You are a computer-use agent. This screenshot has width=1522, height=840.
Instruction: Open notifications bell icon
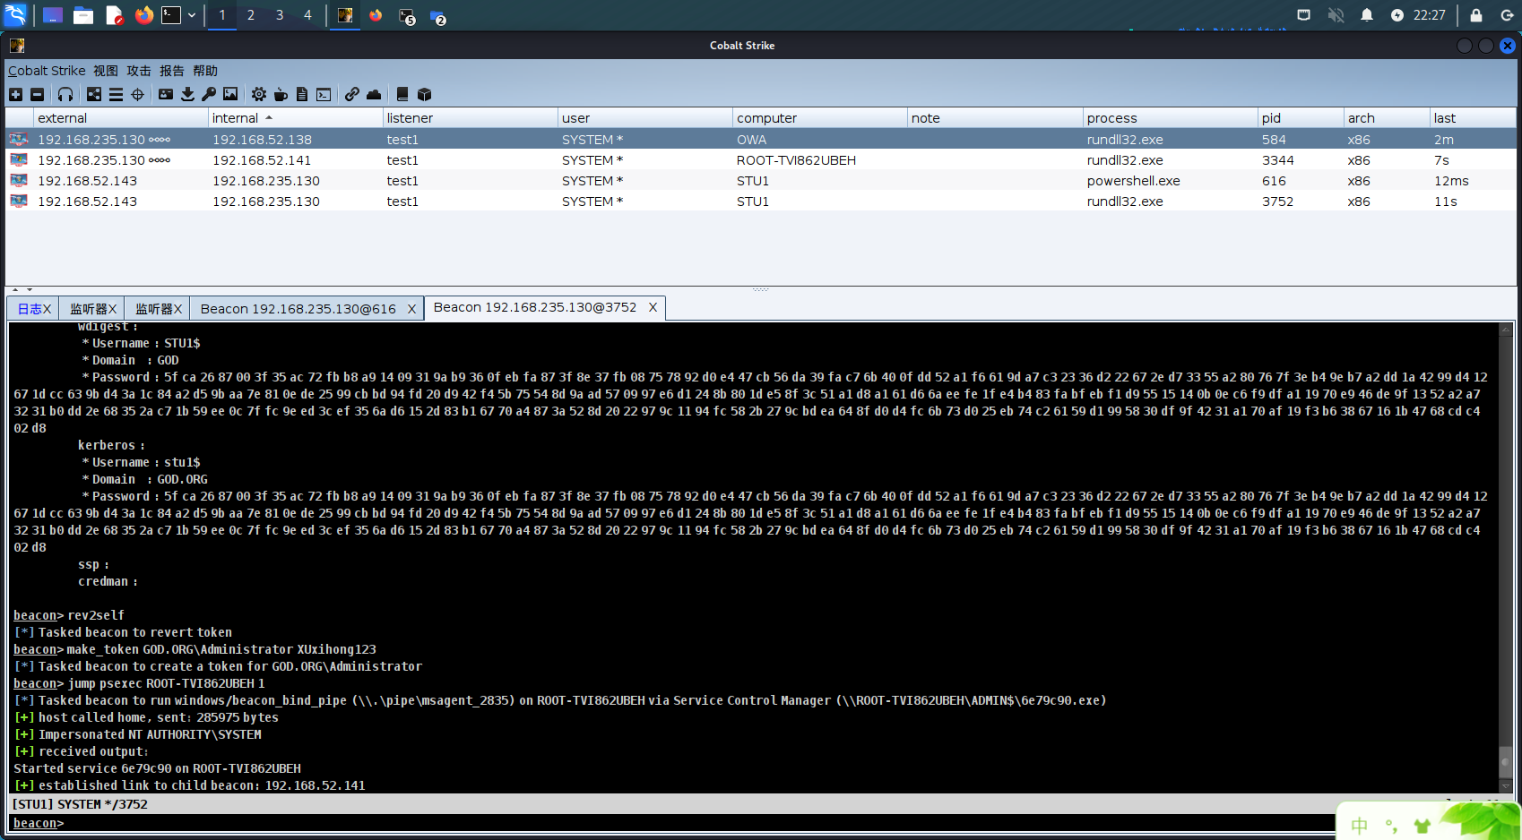1367,15
